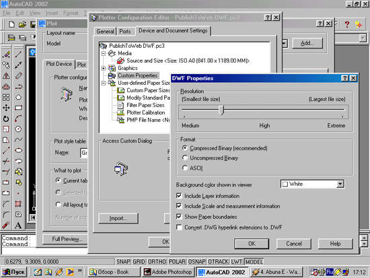Select Current tab radio in Plot dialog

coord(58,180)
